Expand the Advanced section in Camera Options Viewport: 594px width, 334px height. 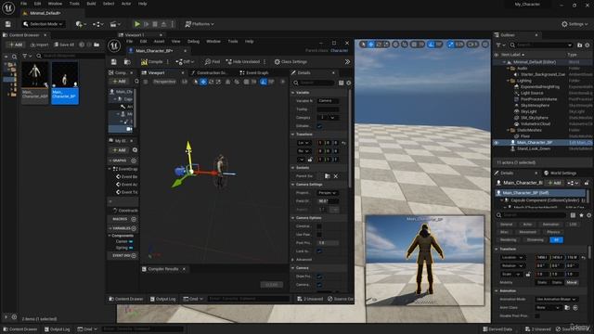click(x=293, y=260)
